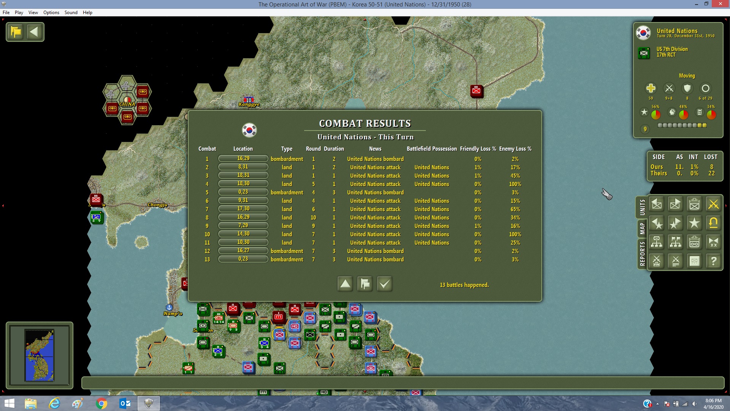The image size is (730, 411).
Task: Click the fist readiness icon
Action: coord(672,112)
